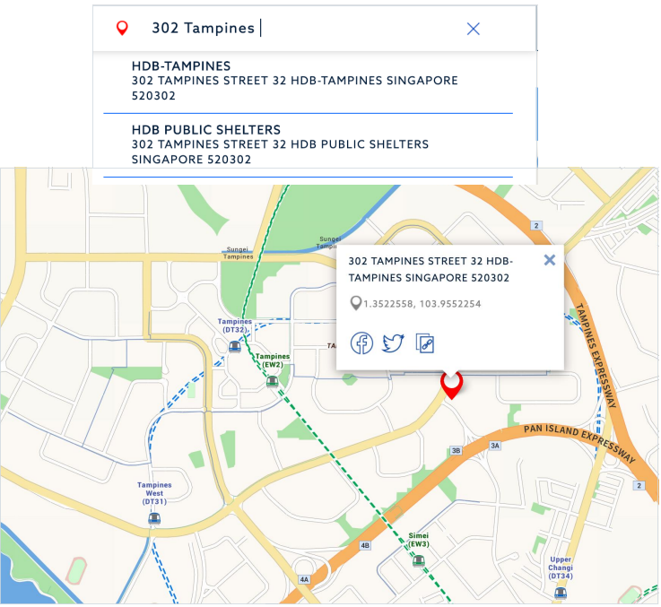
Task: Click the red location pin in search bar
Action: click(122, 28)
